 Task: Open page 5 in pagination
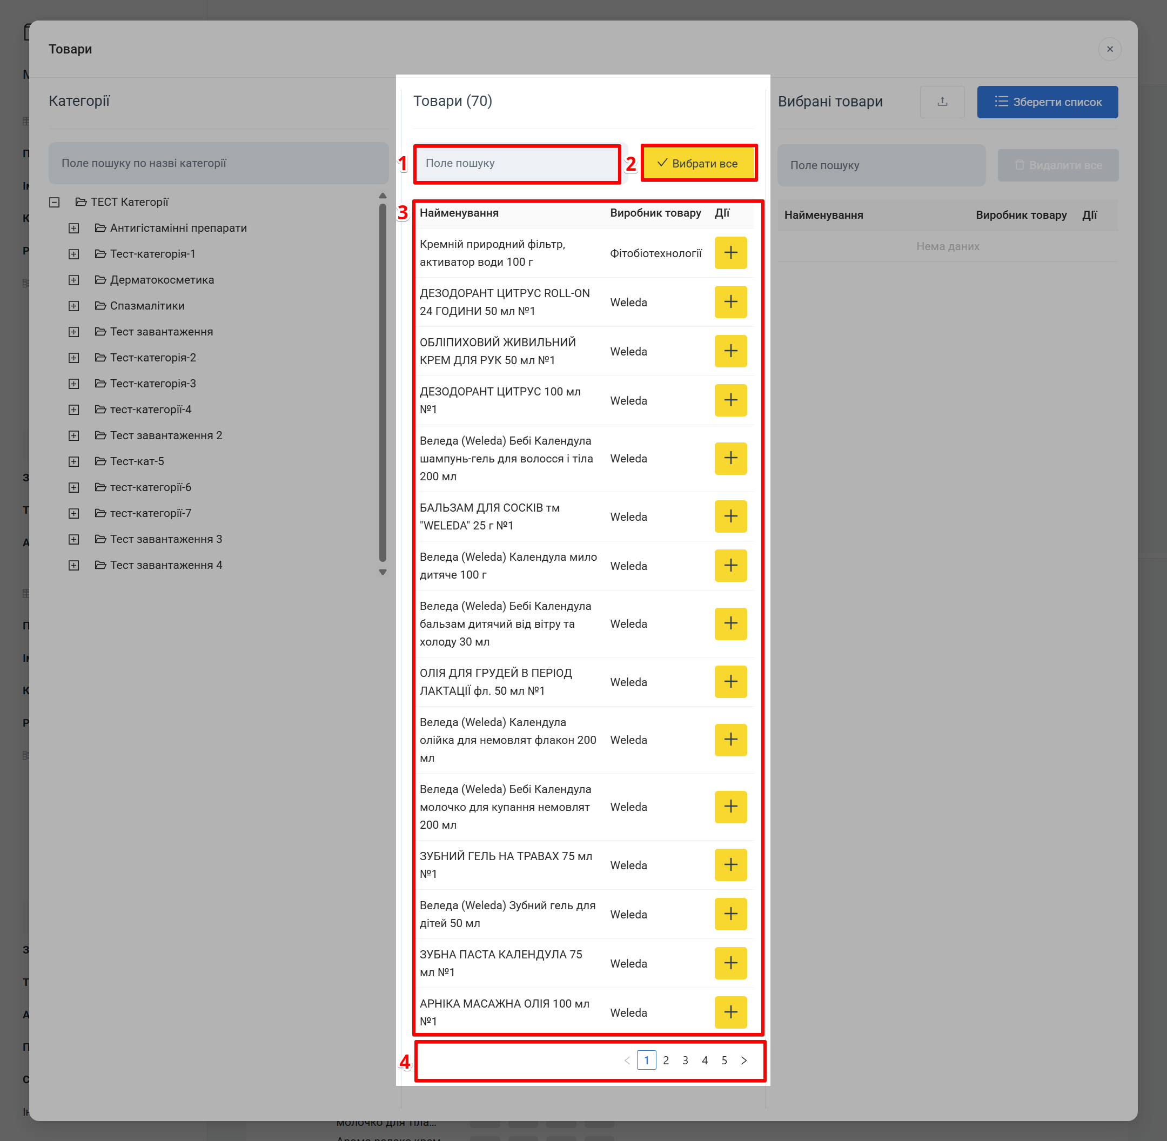pos(724,1060)
